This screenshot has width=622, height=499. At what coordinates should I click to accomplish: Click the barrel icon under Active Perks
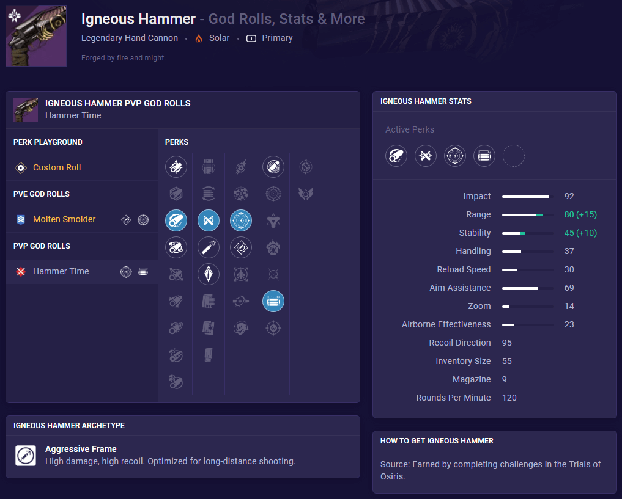coord(396,156)
